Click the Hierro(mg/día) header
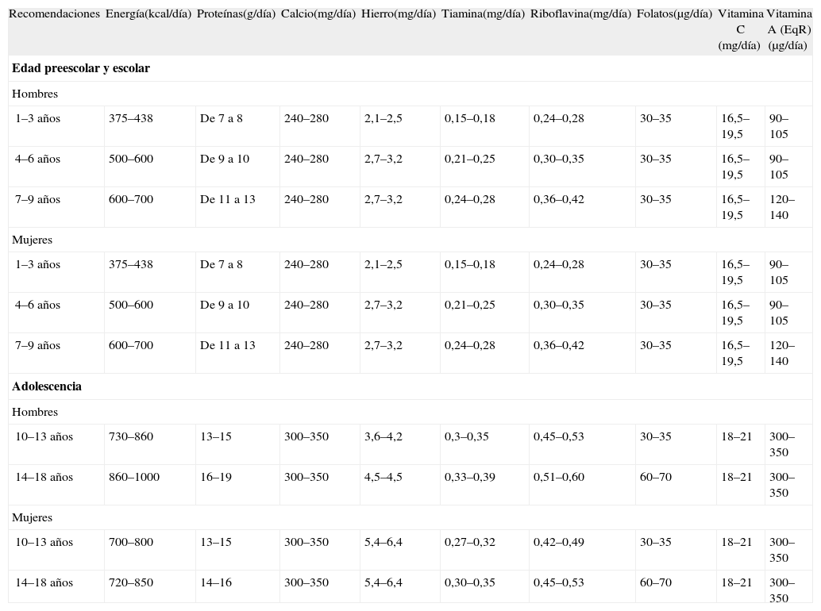Viewport: 821px width, 611px height. pos(398,14)
